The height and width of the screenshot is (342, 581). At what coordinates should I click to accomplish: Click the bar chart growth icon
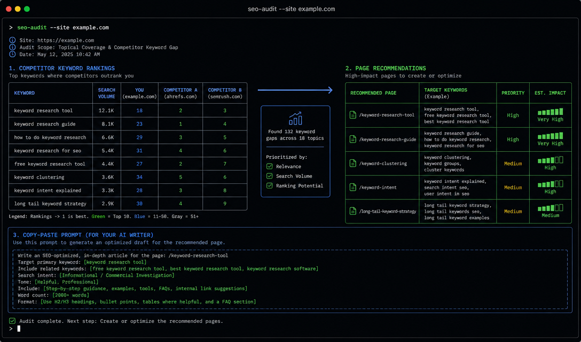point(295,118)
